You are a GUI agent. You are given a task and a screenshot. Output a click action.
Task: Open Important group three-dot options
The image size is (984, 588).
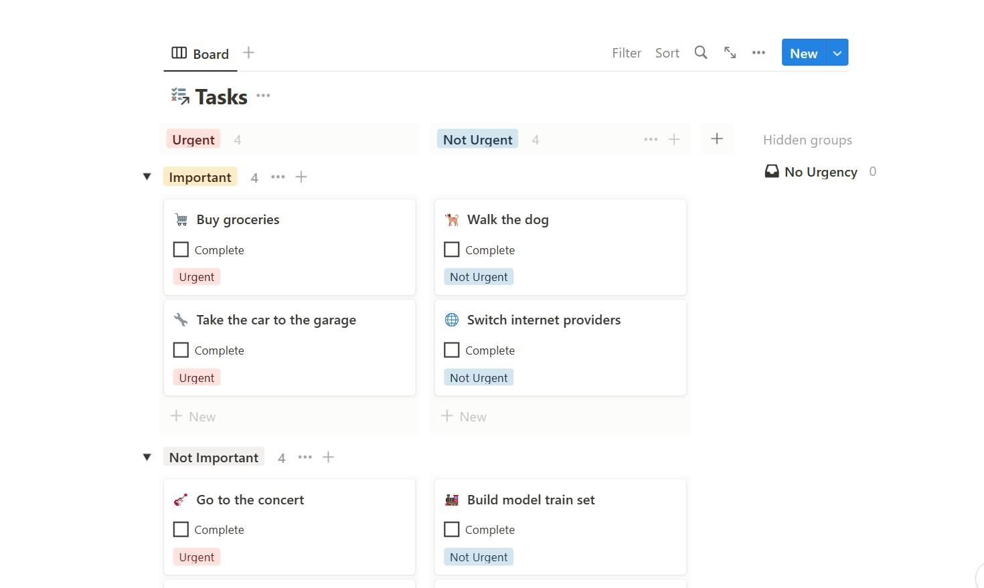(278, 177)
